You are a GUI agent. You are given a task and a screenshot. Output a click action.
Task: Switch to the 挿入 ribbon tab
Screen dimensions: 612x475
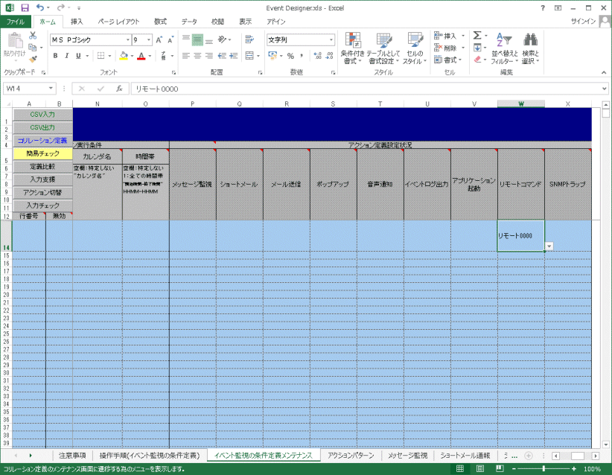point(77,22)
